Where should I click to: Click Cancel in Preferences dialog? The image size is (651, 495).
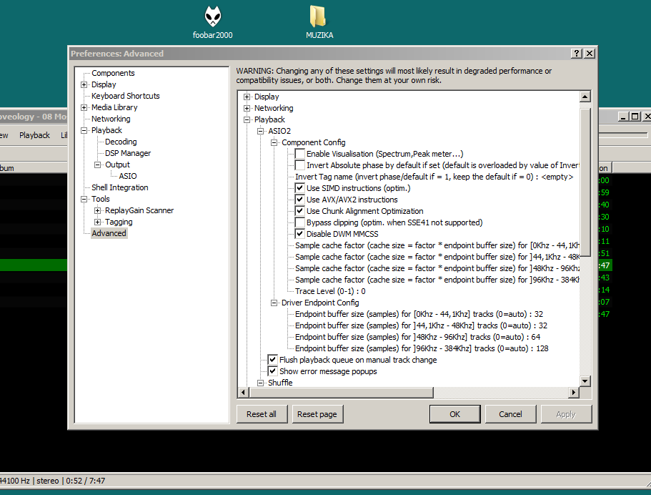tap(510, 414)
